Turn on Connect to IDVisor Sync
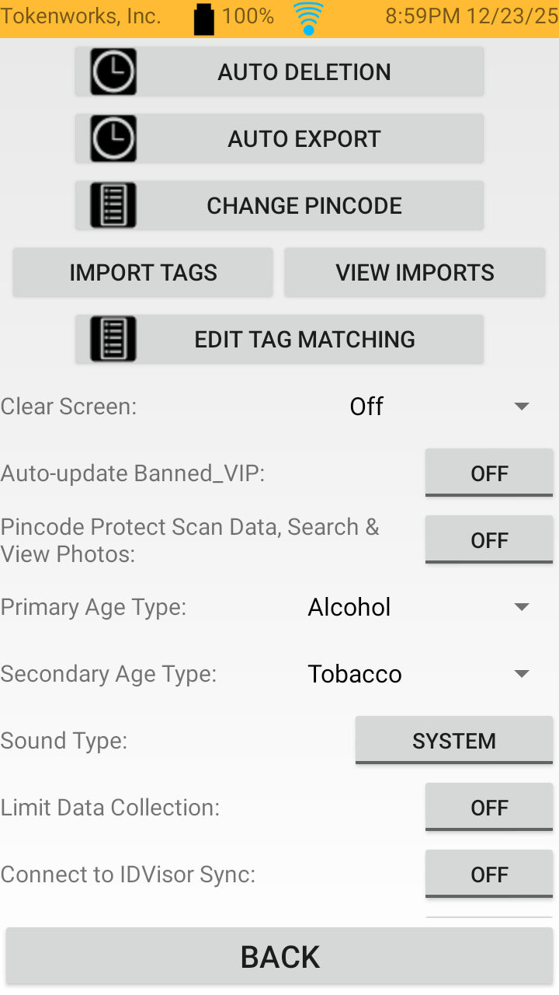The image size is (559, 995). (x=488, y=875)
